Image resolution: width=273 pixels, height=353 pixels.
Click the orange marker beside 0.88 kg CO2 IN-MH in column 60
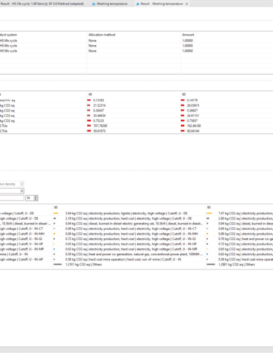[x=55, y=234]
